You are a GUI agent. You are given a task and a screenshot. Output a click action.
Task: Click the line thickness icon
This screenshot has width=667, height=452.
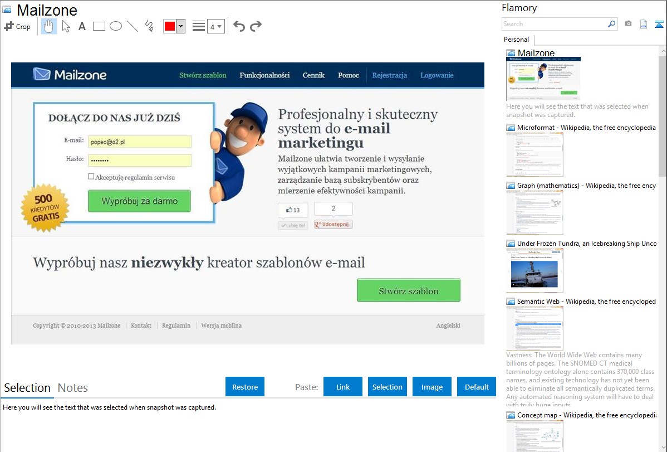pyautogui.click(x=199, y=26)
